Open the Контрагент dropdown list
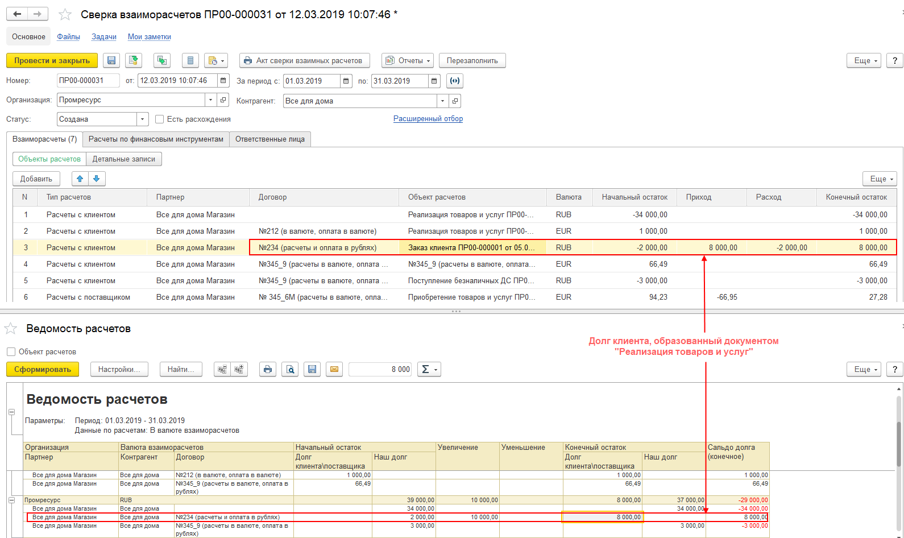904x538 pixels. point(442,101)
